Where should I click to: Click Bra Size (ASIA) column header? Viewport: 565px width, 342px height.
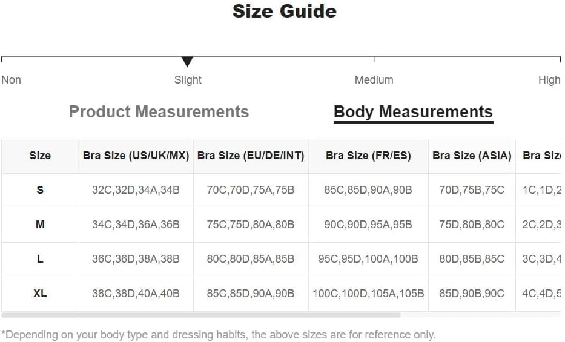point(472,156)
